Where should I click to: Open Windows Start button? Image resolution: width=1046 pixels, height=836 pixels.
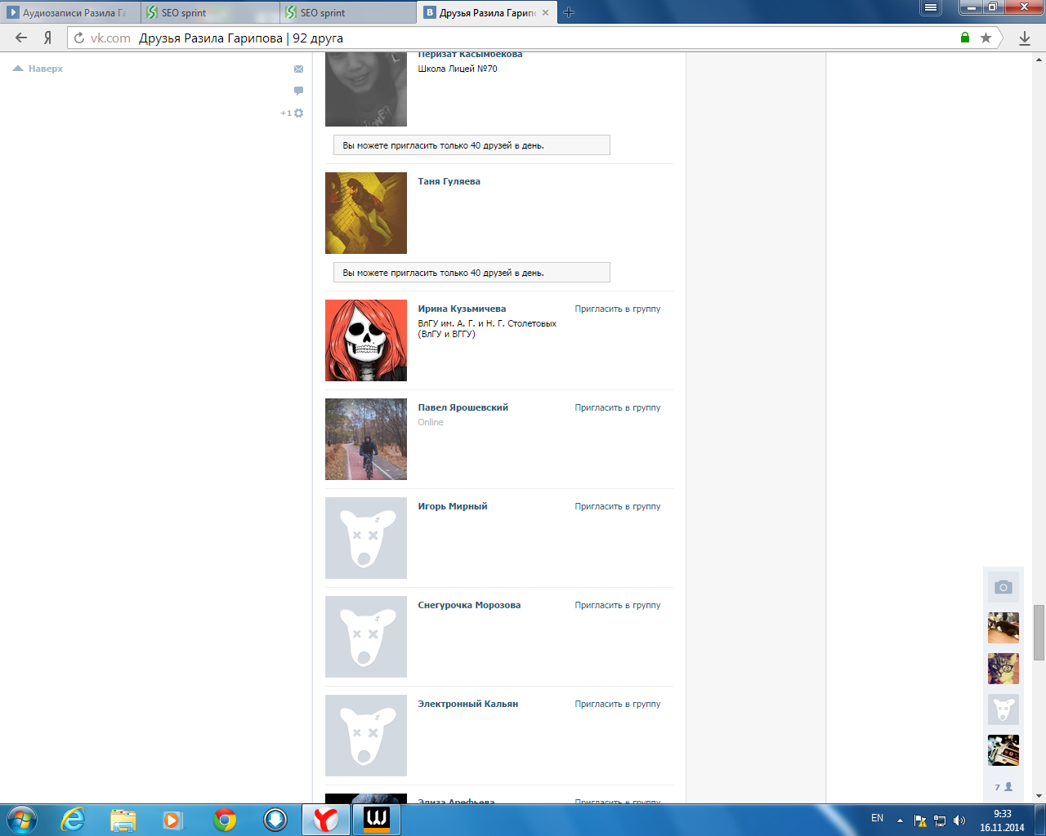tap(20, 820)
